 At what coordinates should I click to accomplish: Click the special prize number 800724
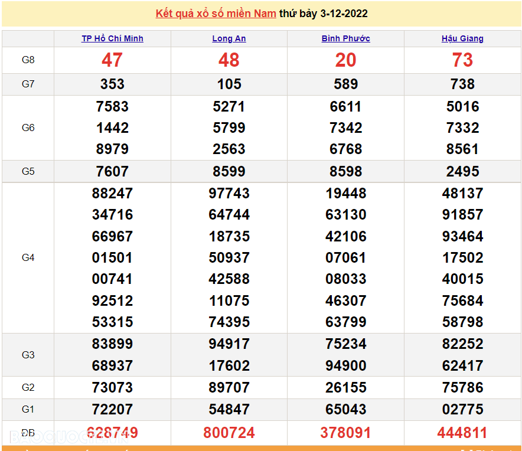point(229,433)
